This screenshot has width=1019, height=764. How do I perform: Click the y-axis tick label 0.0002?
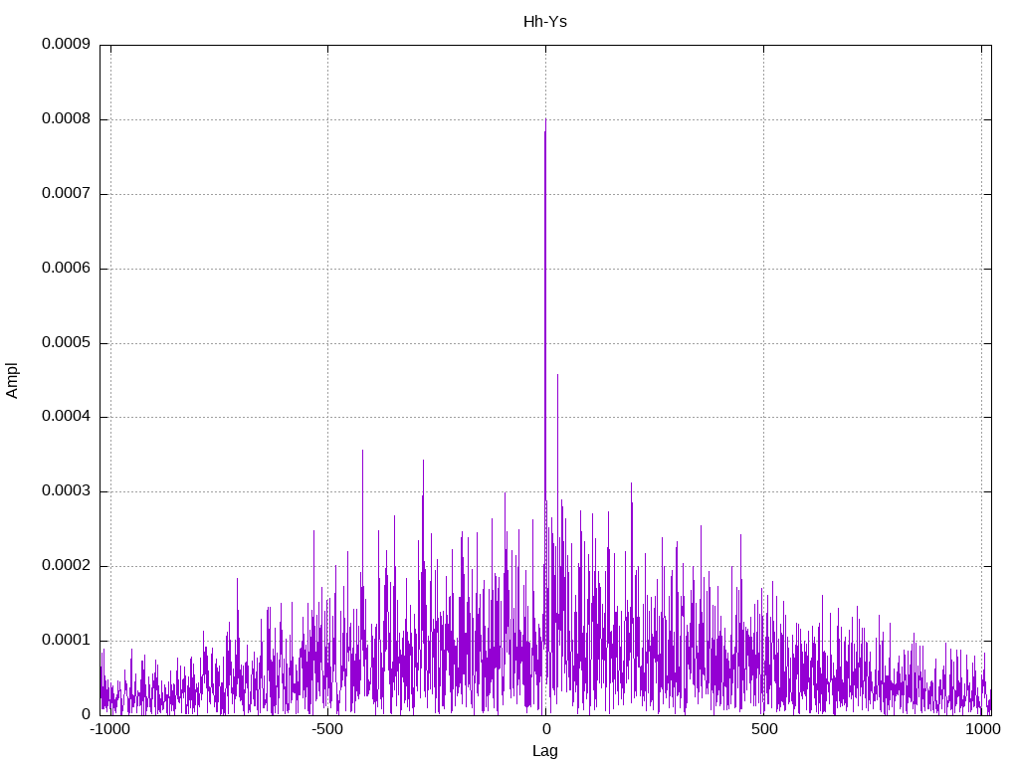click(x=67, y=566)
